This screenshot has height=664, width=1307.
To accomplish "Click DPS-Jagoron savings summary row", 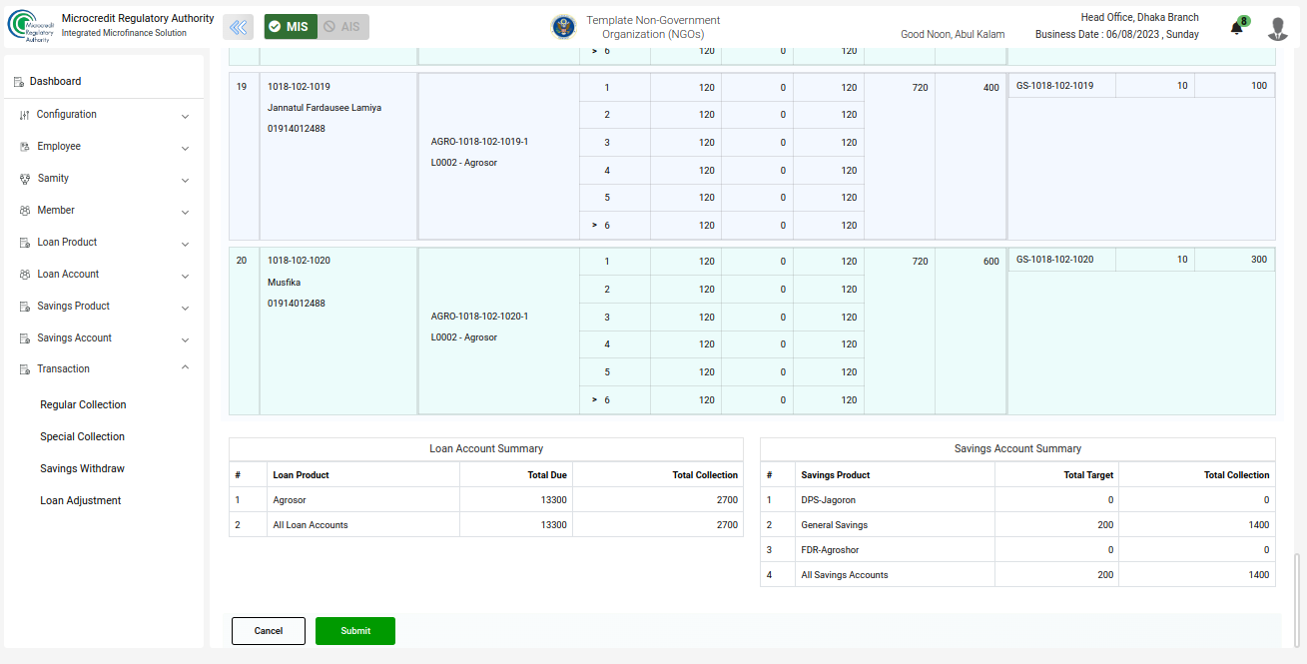I will click(1017, 500).
